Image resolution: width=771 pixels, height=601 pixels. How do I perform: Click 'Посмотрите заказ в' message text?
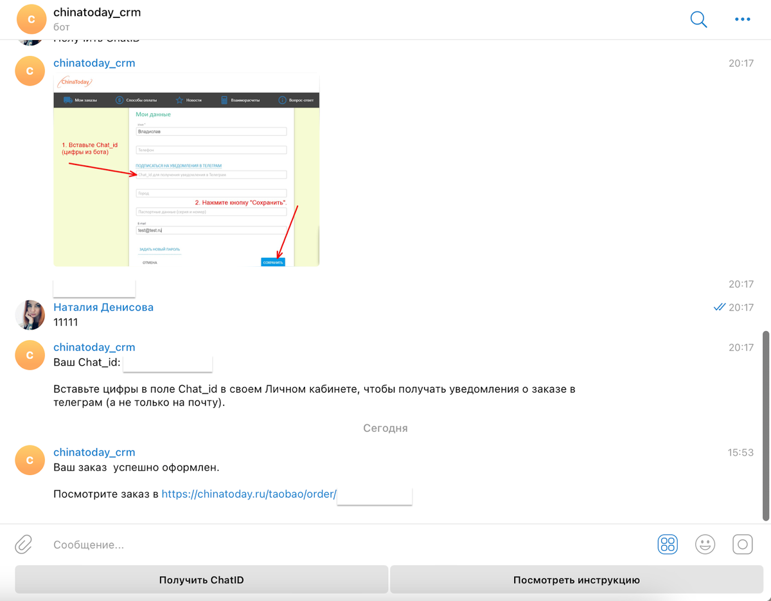pyautogui.click(x=106, y=494)
